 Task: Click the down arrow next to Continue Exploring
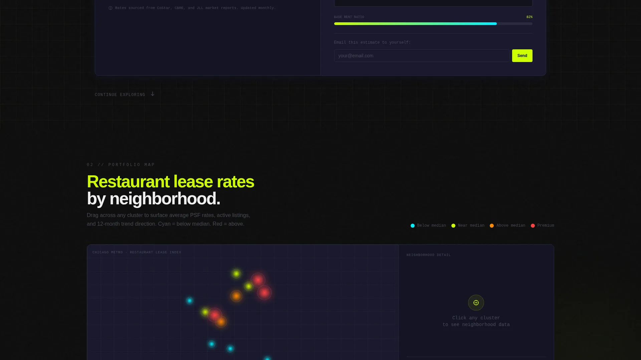pyautogui.click(x=153, y=94)
